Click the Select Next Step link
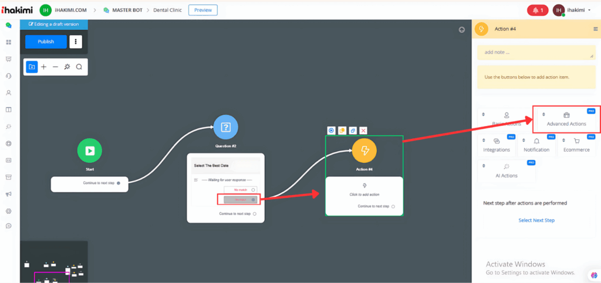The width and height of the screenshot is (601, 283). (536, 220)
